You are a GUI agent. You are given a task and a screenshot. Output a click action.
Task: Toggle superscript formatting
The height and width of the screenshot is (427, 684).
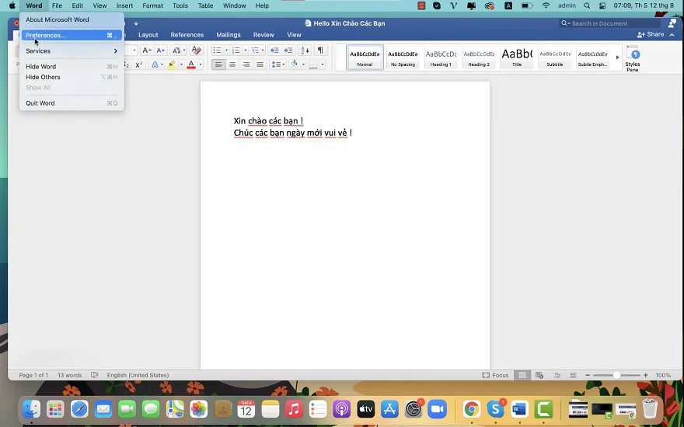pos(139,64)
